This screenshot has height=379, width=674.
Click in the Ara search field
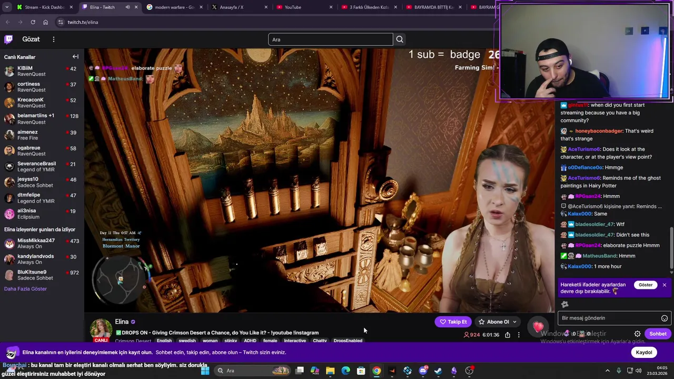pos(331,39)
